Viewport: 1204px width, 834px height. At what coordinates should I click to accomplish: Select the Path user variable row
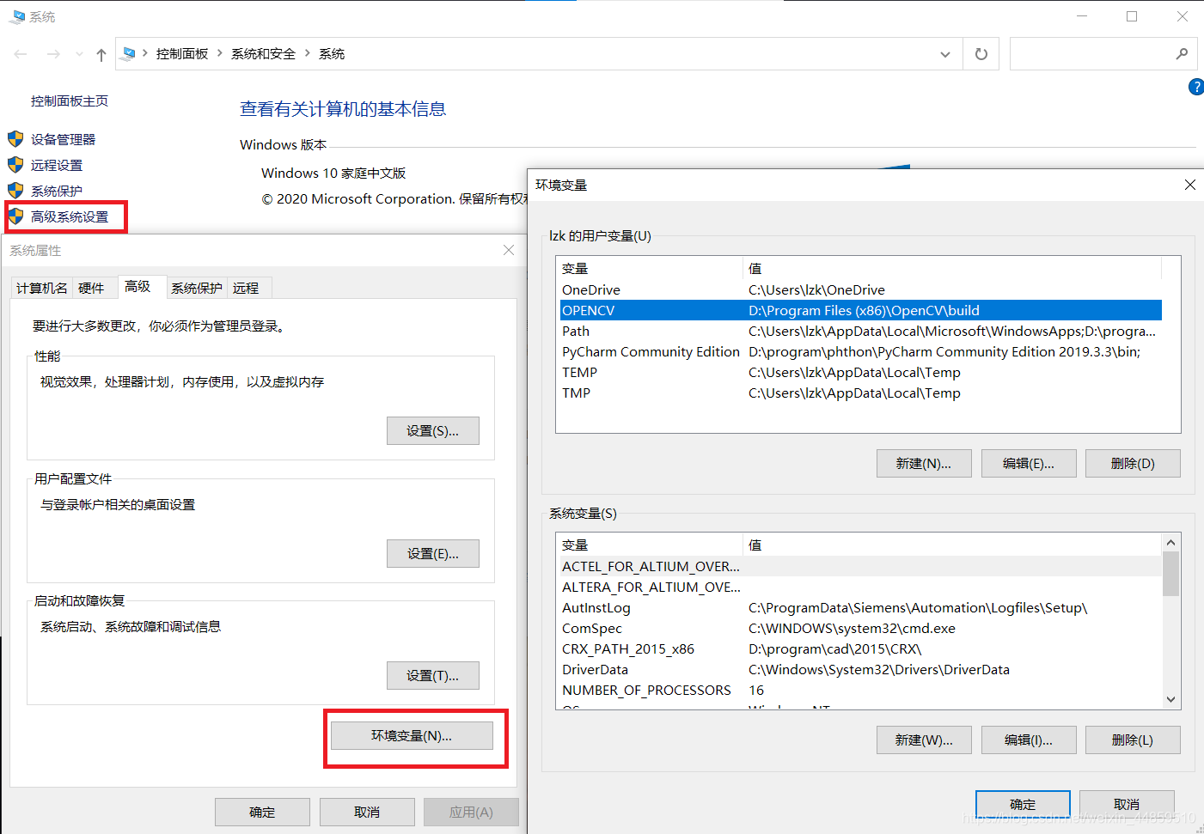pos(860,332)
